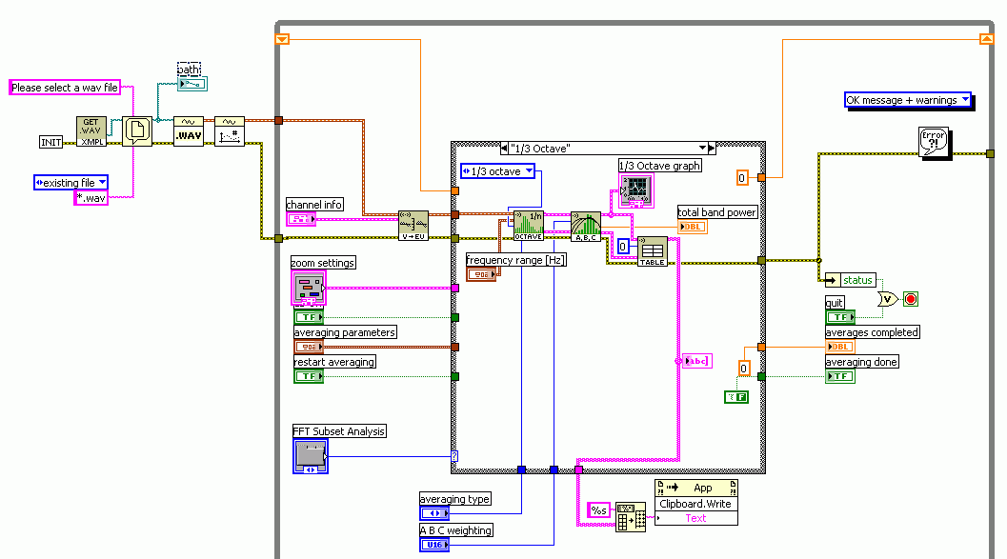Click the OCTAVE analysis VI icon

pos(529,225)
